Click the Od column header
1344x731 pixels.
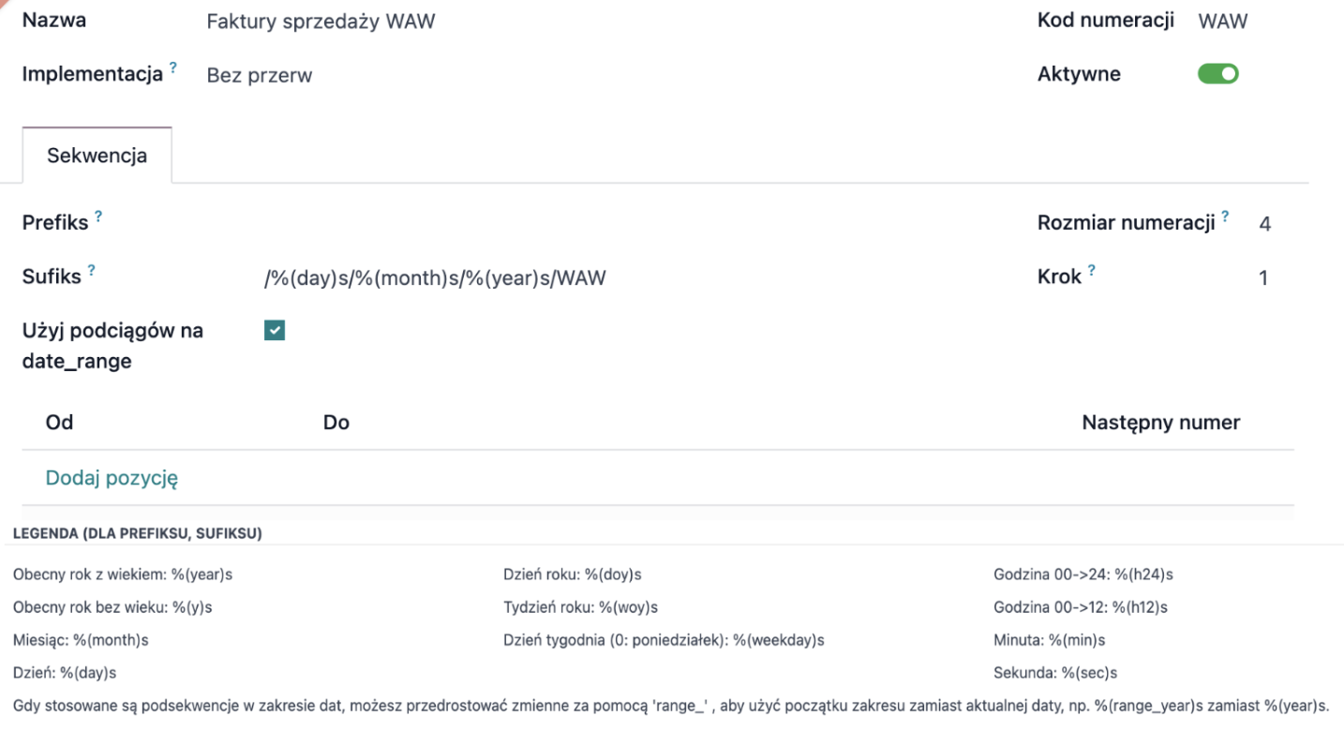tap(59, 423)
